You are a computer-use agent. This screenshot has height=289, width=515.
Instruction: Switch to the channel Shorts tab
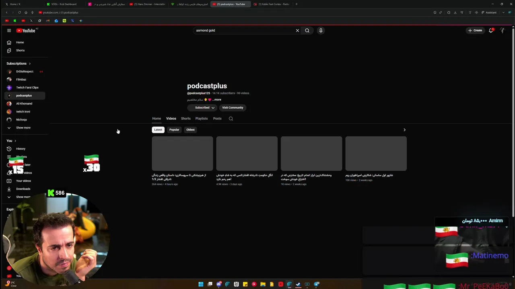[185, 118]
